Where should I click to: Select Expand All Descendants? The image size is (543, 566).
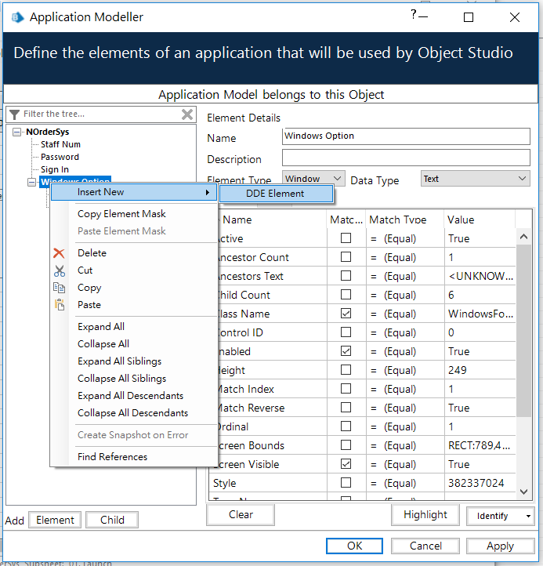(130, 396)
